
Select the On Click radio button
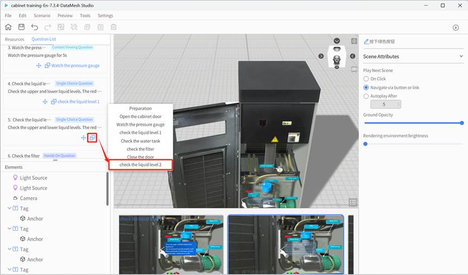pos(366,79)
